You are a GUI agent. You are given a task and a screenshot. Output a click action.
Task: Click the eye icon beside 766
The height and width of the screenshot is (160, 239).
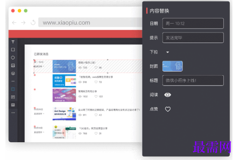pyautogui.click(x=80, y=133)
